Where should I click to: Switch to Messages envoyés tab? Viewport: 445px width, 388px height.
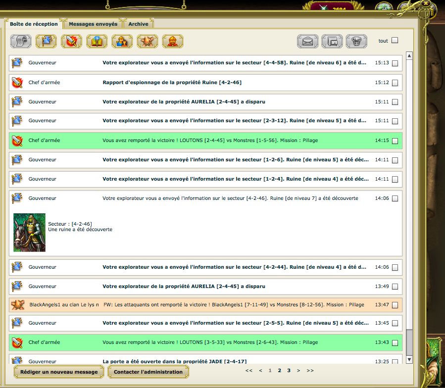(x=93, y=24)
